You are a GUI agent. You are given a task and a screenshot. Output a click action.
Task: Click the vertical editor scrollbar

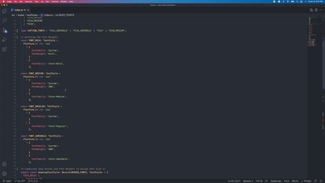pos(323,65)
